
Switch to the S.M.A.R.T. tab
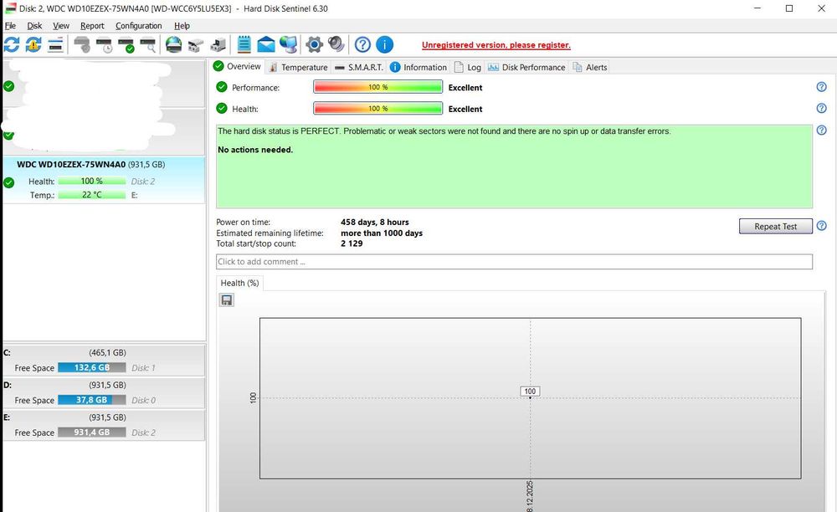[x=359, y=67]
